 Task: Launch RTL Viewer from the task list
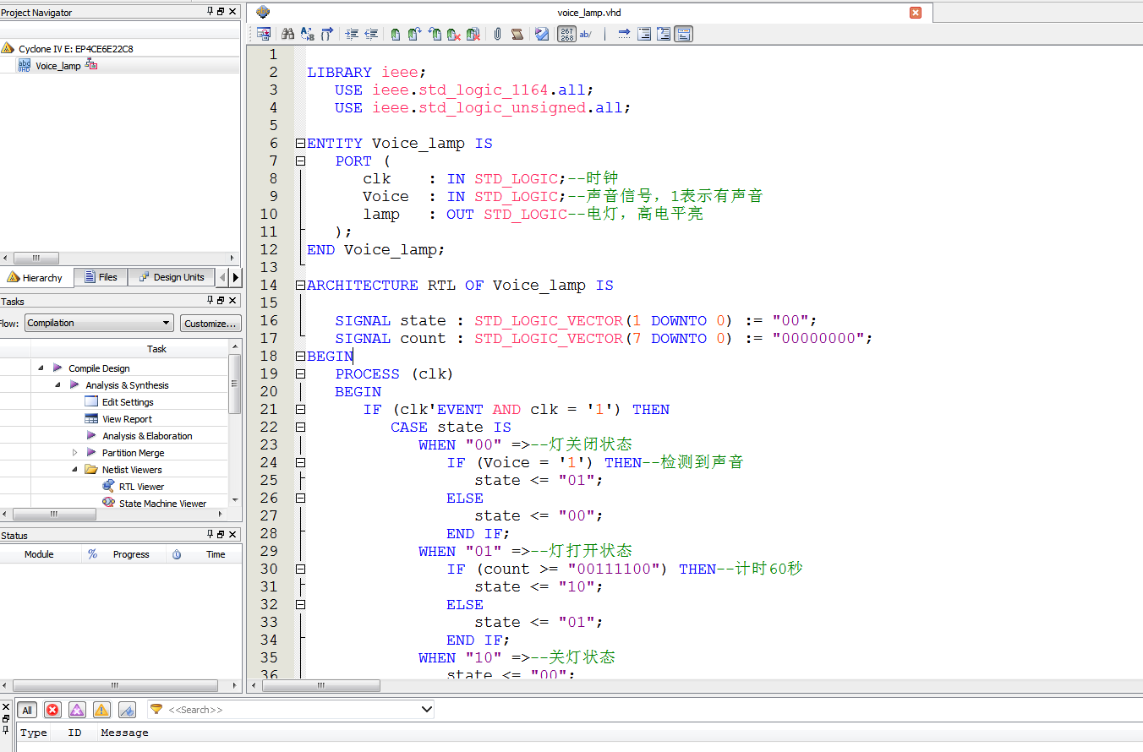click(140, 487)
